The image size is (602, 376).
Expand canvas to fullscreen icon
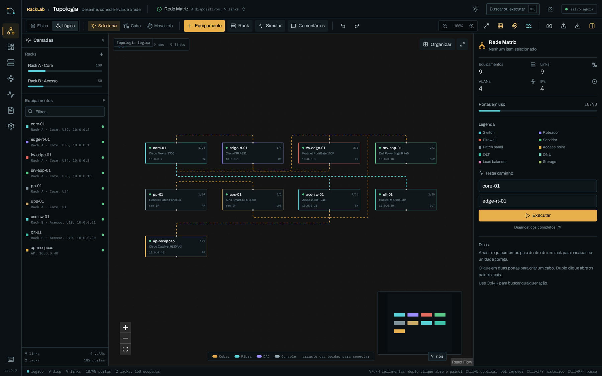click(x=462, y=44)
